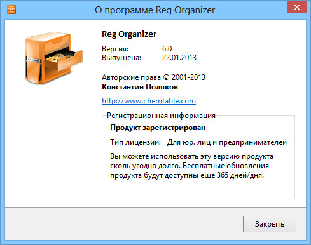Click the Тип лицензии: label
Viewport: 311px width, 245px height.
[135, 142]
